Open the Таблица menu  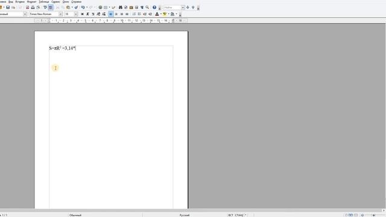(44, 2)
